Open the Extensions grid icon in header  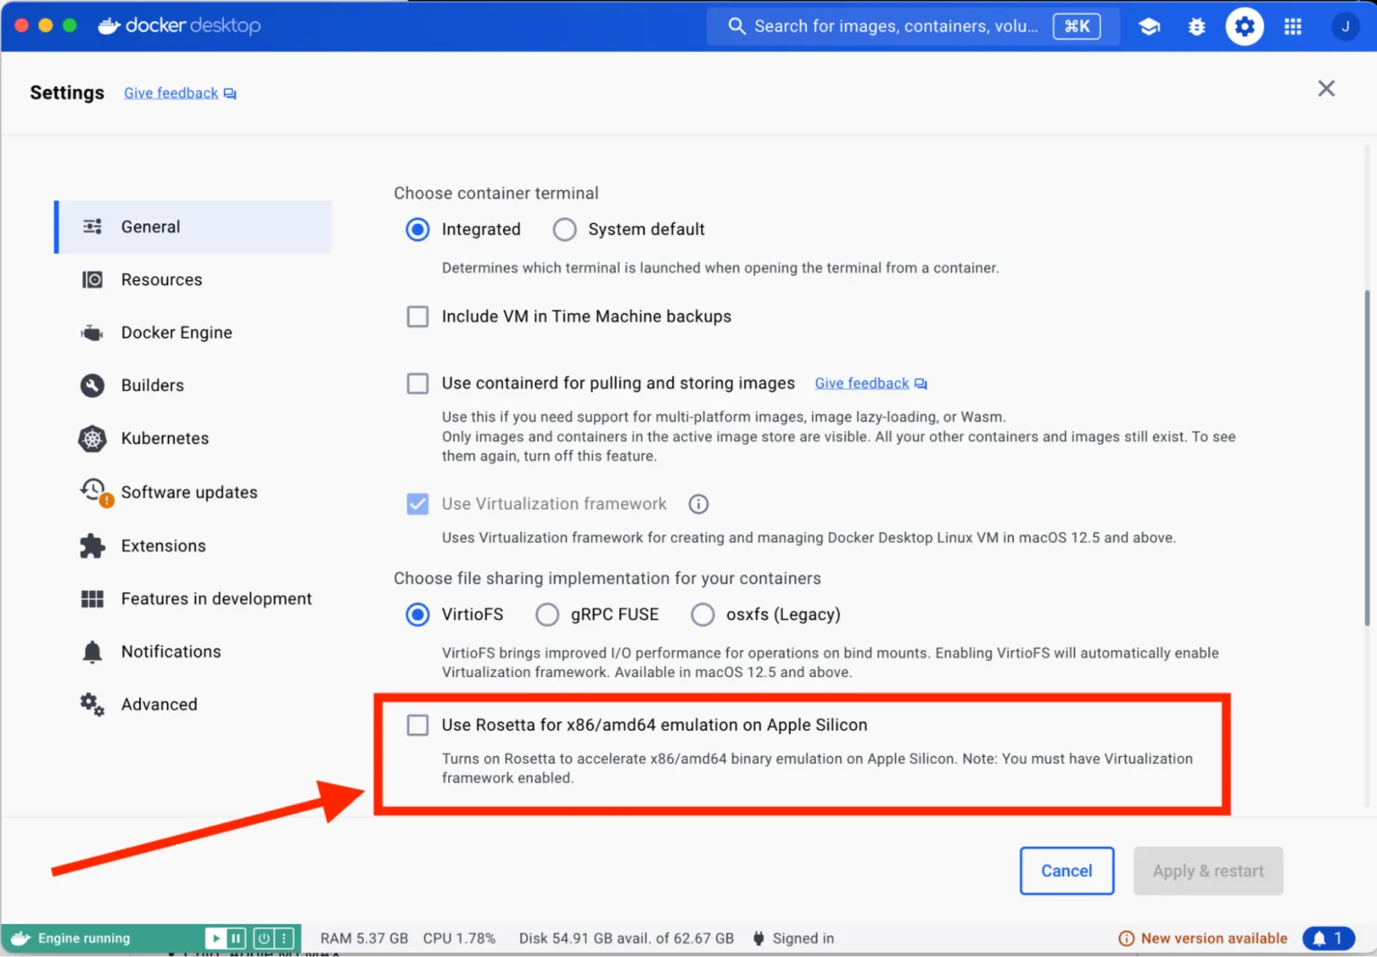tap(1293, 27)
